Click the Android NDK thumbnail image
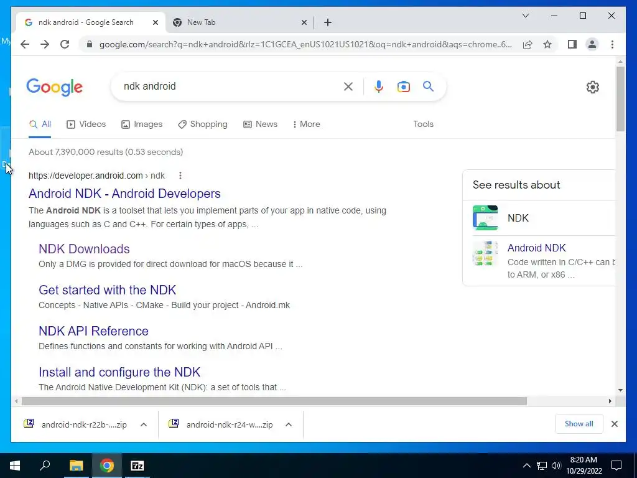This screenshot has width=637, height=478. coord(485,253)
